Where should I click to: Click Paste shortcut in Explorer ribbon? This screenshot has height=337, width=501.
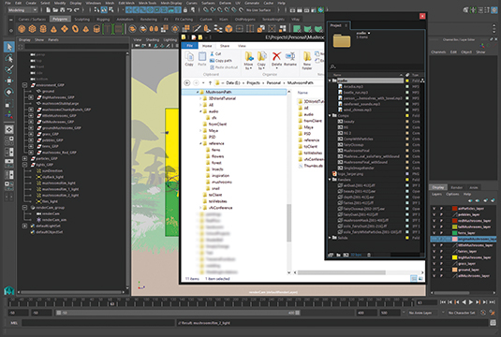pyautogui.click(x=224, y=67)
